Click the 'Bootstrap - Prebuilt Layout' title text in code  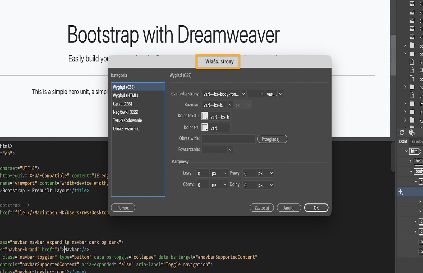(x=36, y=191)
